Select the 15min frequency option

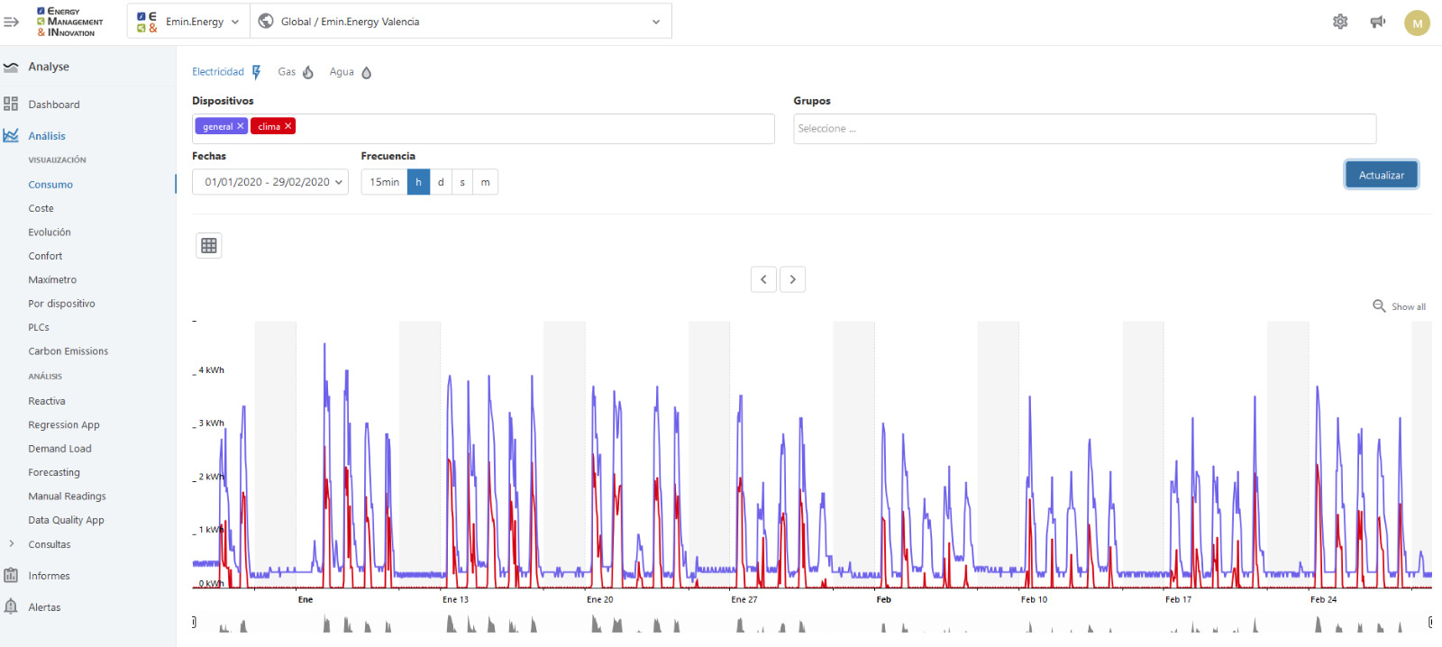click(x=384, y=182)
